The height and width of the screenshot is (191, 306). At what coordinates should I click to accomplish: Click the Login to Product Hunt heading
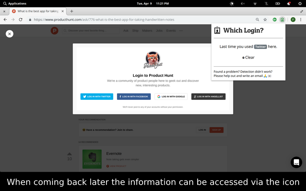[153, 75]
